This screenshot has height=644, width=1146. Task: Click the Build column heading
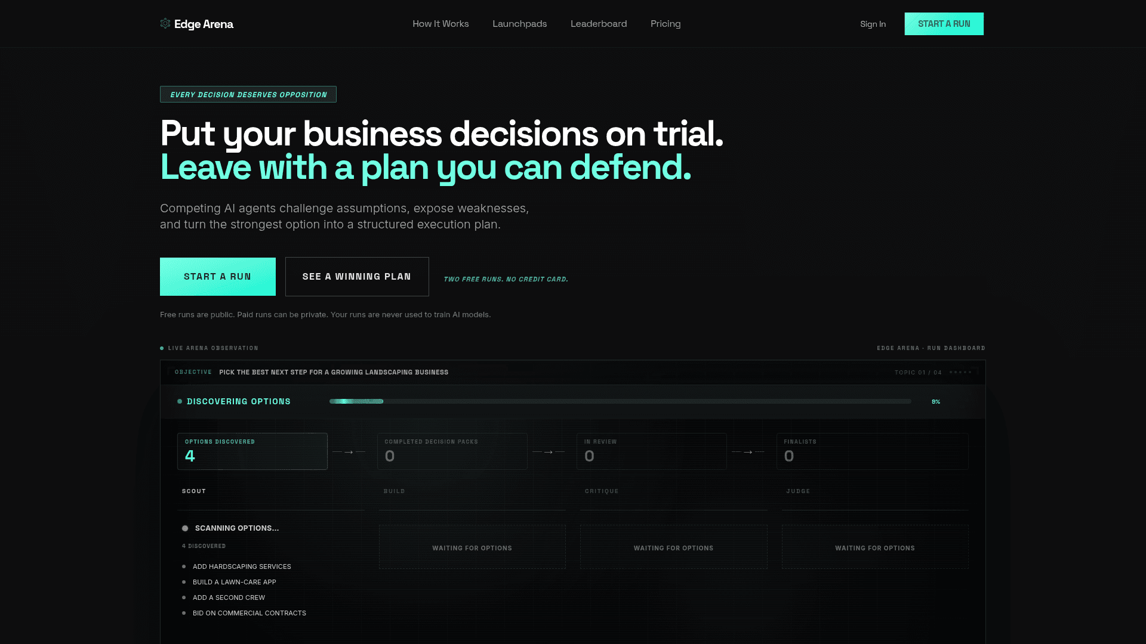click(395, 491)
